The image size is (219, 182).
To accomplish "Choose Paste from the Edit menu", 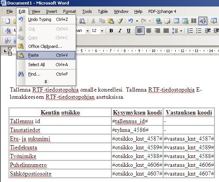I will (x=46, y=55).
